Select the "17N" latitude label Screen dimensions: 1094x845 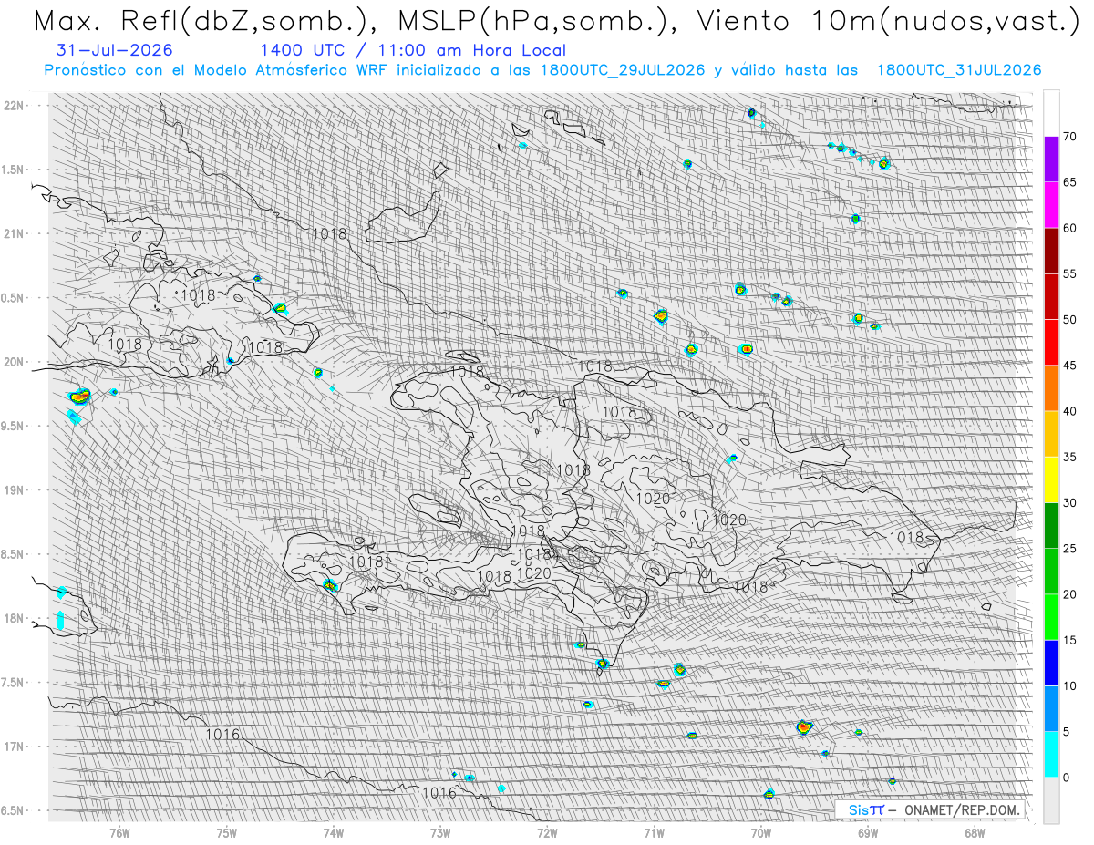15,747
